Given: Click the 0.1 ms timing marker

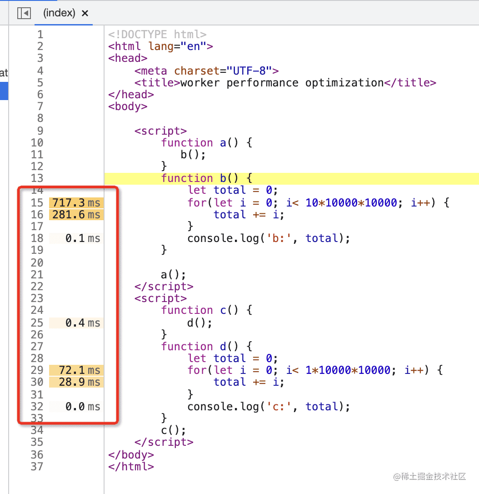Looking at the screenshot, I should [76, 238].
